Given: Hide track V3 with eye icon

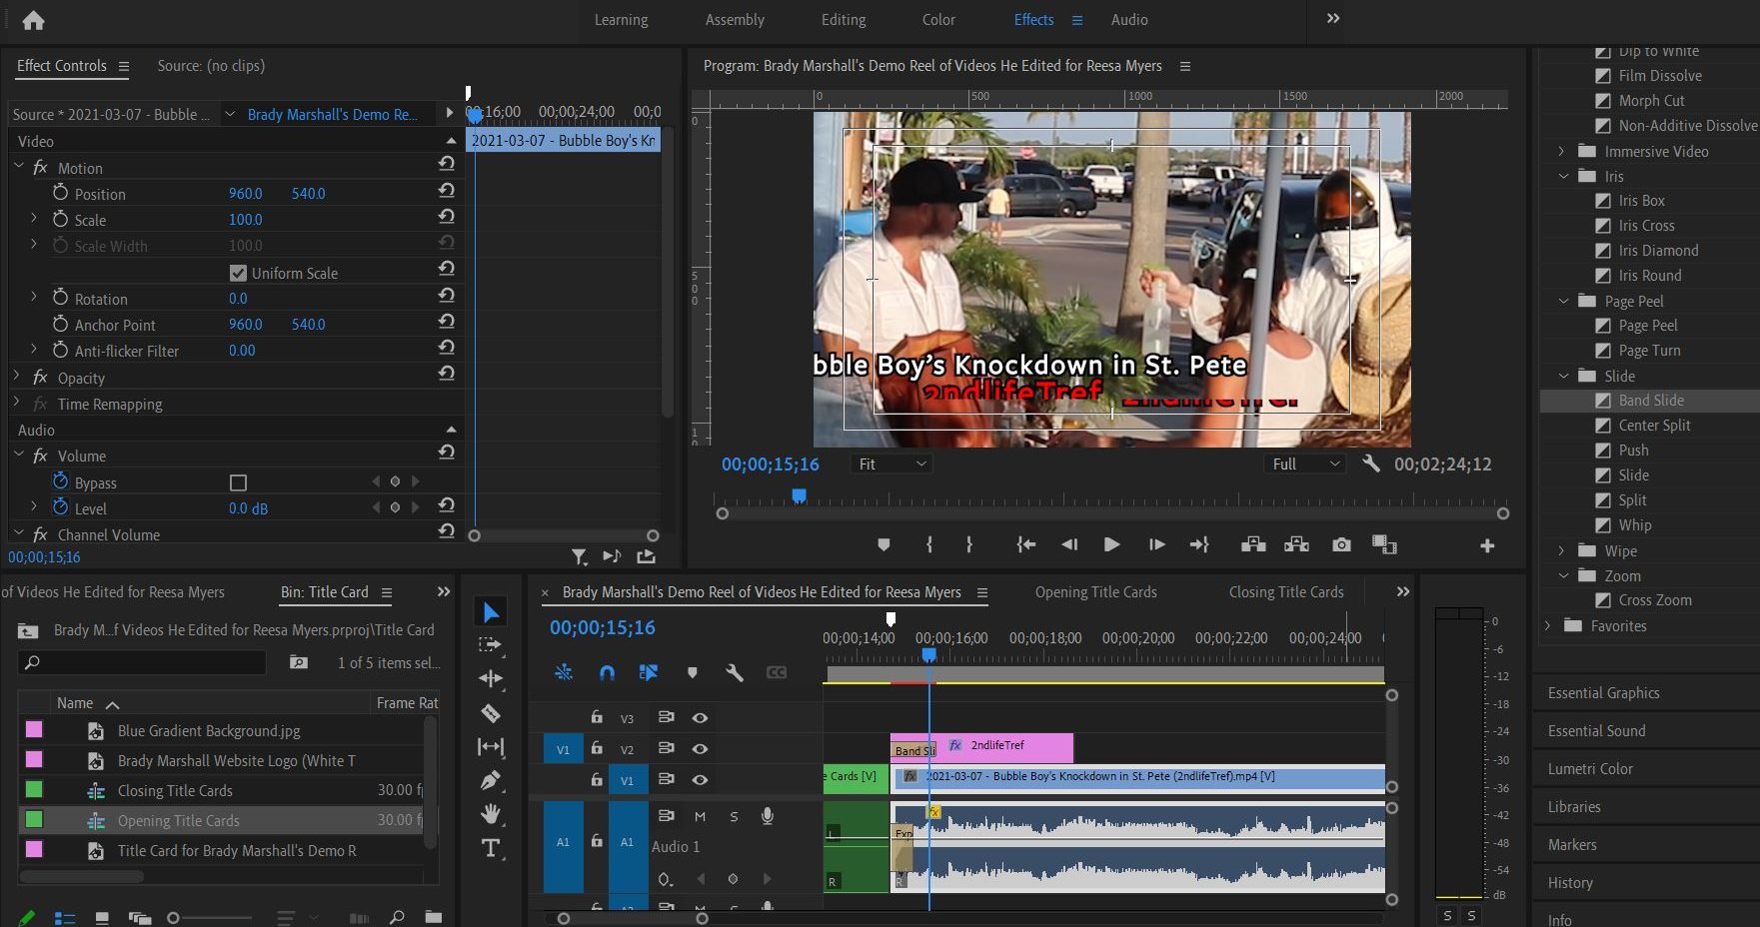Looking at the screenshot, I should coord(700,717).
